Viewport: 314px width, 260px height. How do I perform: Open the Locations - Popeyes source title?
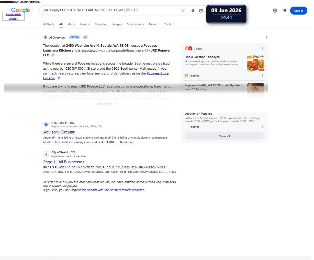pyautogui.click(x=198, y=114)
